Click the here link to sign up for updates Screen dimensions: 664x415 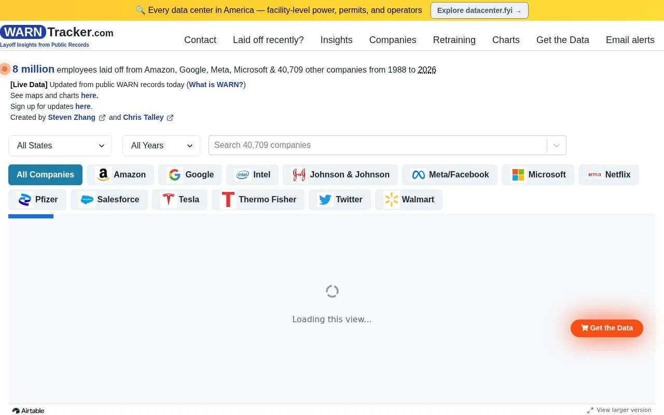83,106
